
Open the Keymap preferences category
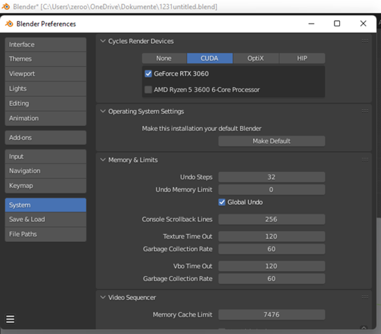click(x=45, y=186)
